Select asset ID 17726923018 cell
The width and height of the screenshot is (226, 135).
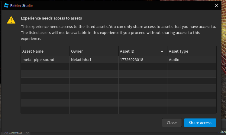coord(143,60)
